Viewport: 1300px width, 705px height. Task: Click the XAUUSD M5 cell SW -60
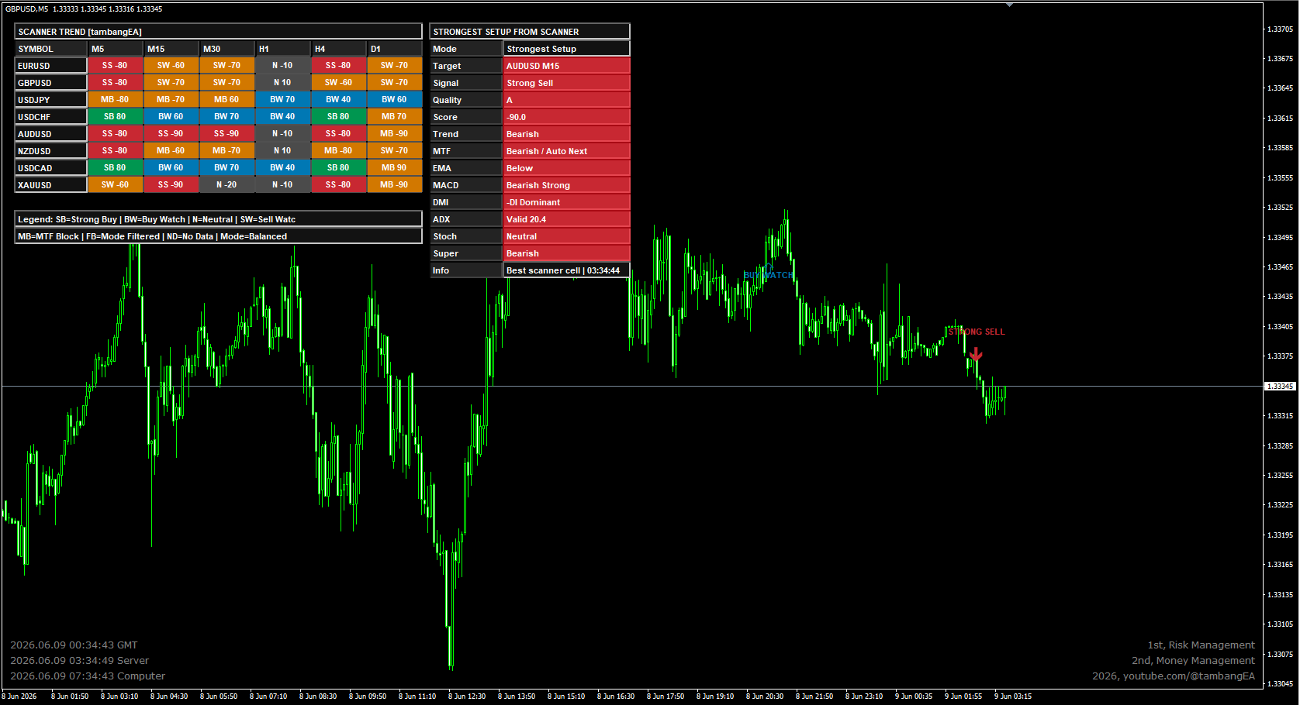[115, 185]
